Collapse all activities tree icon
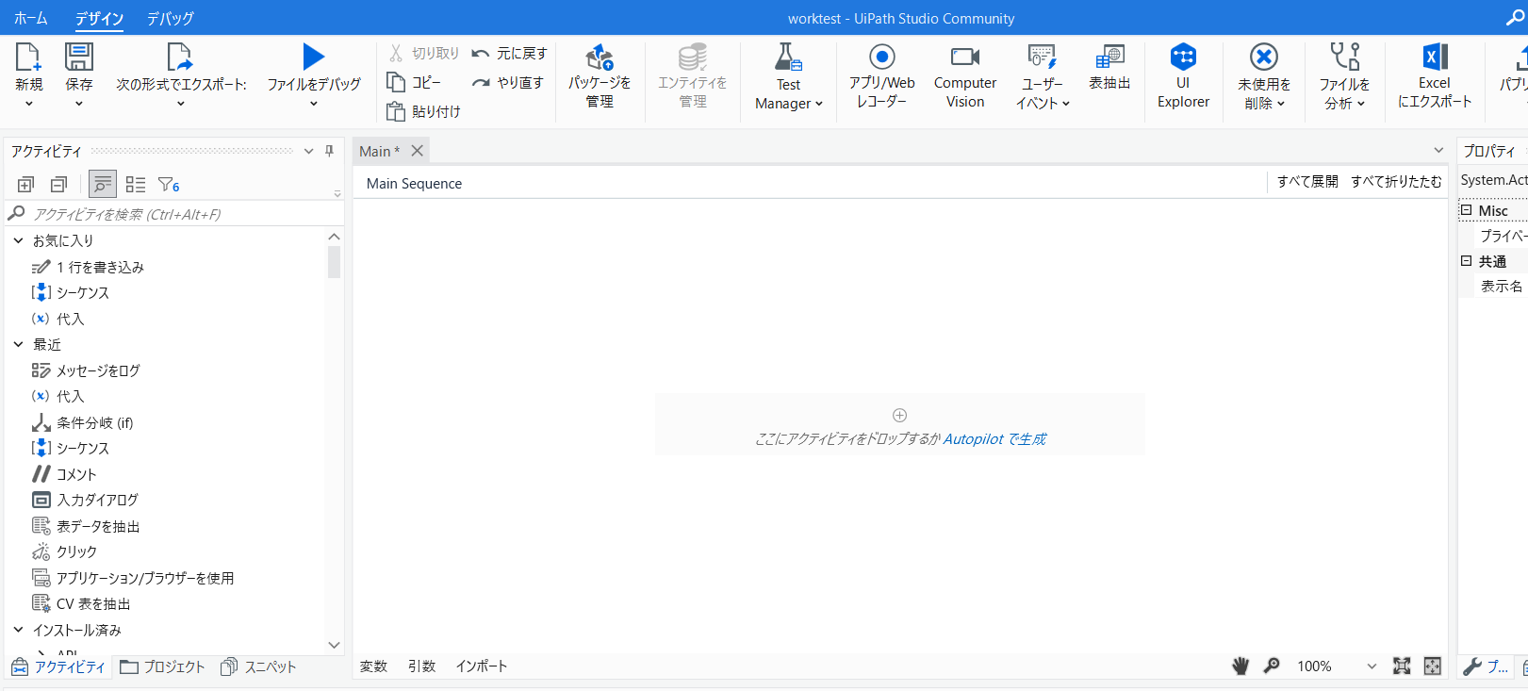1528x691 pixels. tap(58, 185)
